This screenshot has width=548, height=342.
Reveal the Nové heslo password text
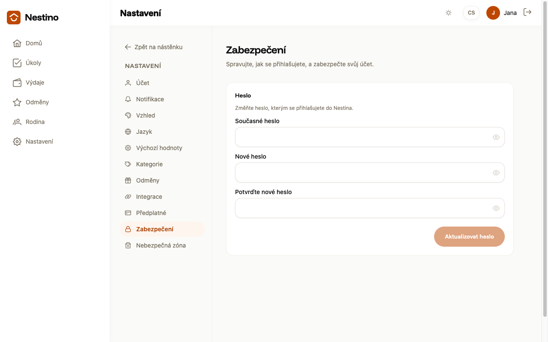[x=496, y=173]
